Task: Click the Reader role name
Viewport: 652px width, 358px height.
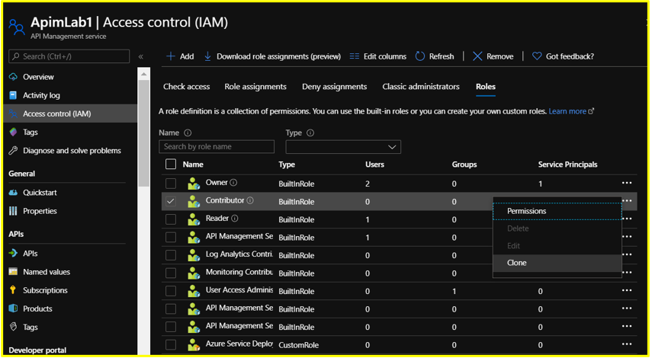Action: pos(217,219)
